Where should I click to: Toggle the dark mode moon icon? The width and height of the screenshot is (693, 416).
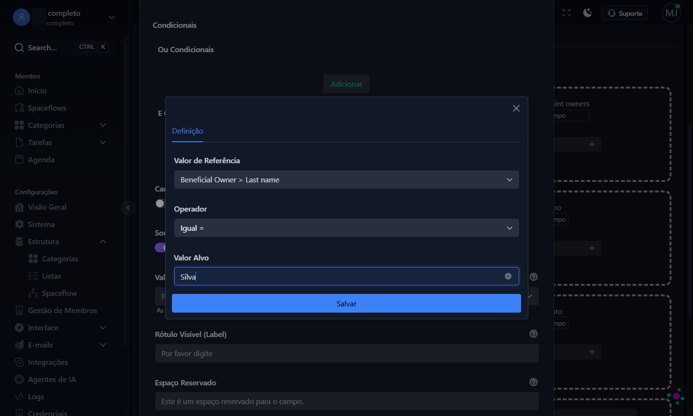pyautogui.click(x=588, y=13)
